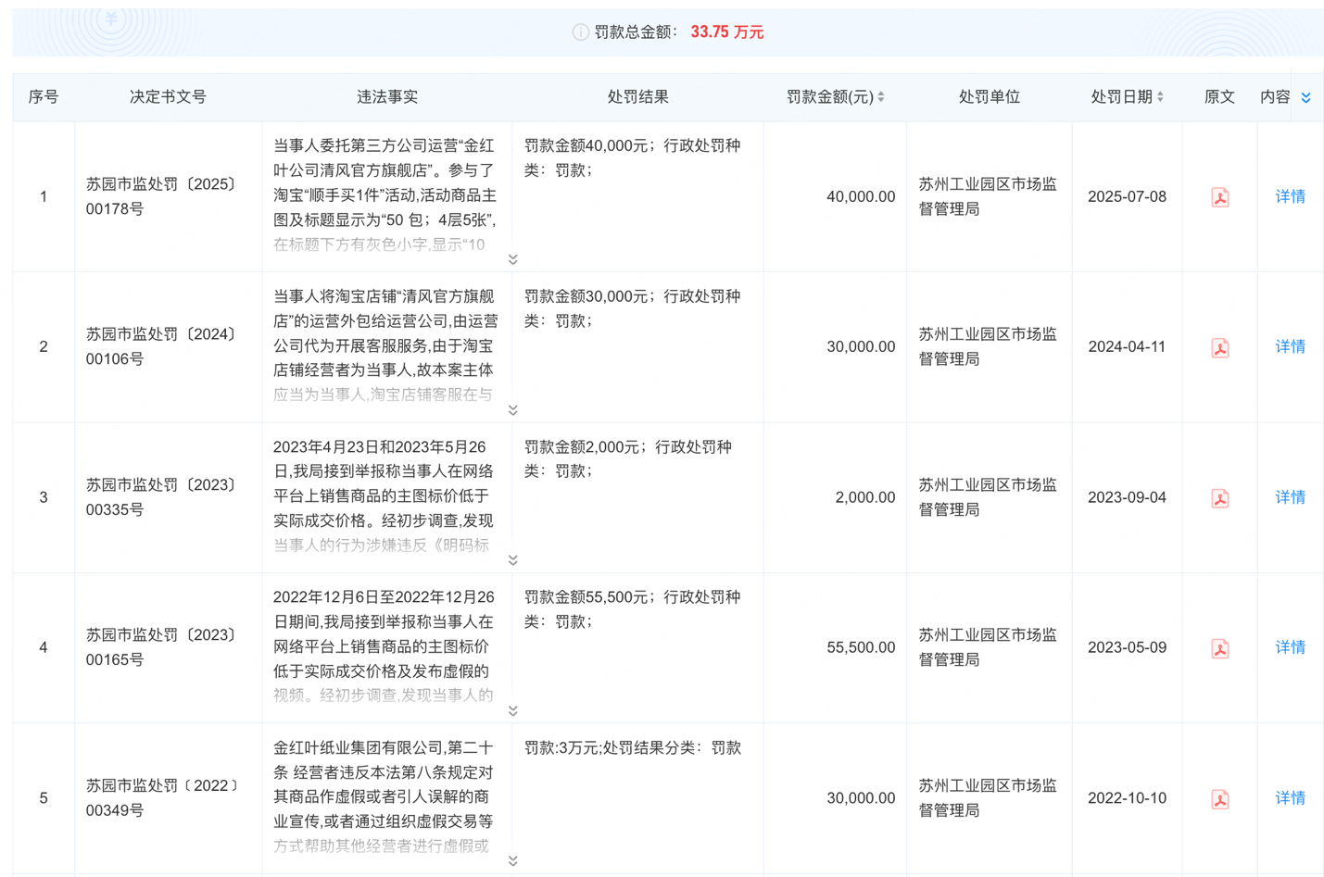
Task: Open 详情 link for 2023-05-09 penalty
Action: 1290,647
